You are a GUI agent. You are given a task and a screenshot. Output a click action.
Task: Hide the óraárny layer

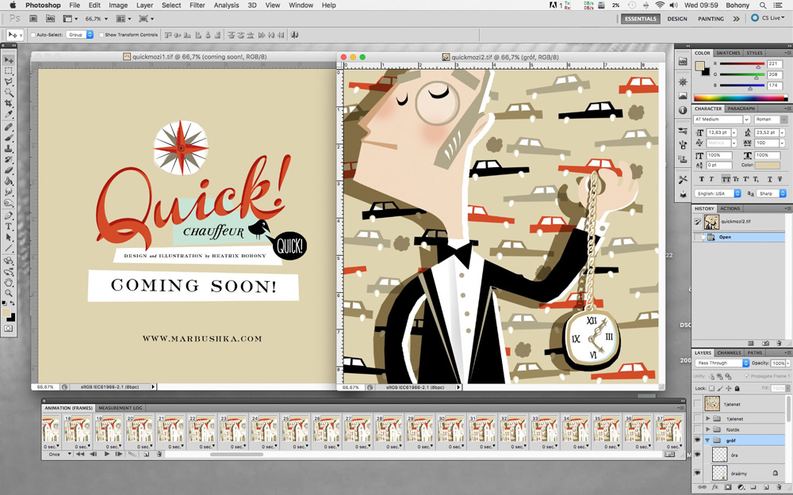pyautogui.click(x=697, y=473)
